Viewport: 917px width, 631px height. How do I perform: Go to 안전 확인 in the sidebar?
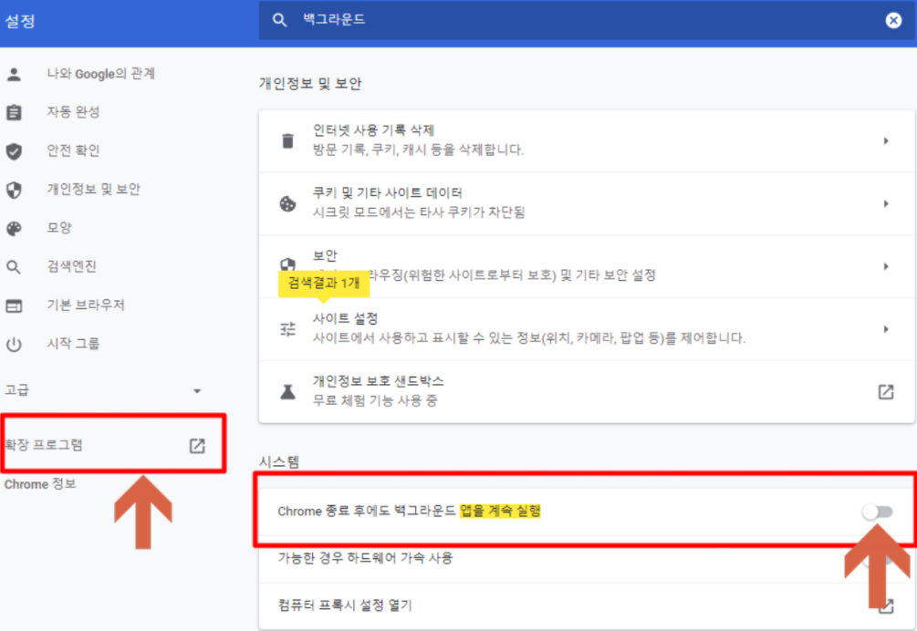[x=73, y=150]
